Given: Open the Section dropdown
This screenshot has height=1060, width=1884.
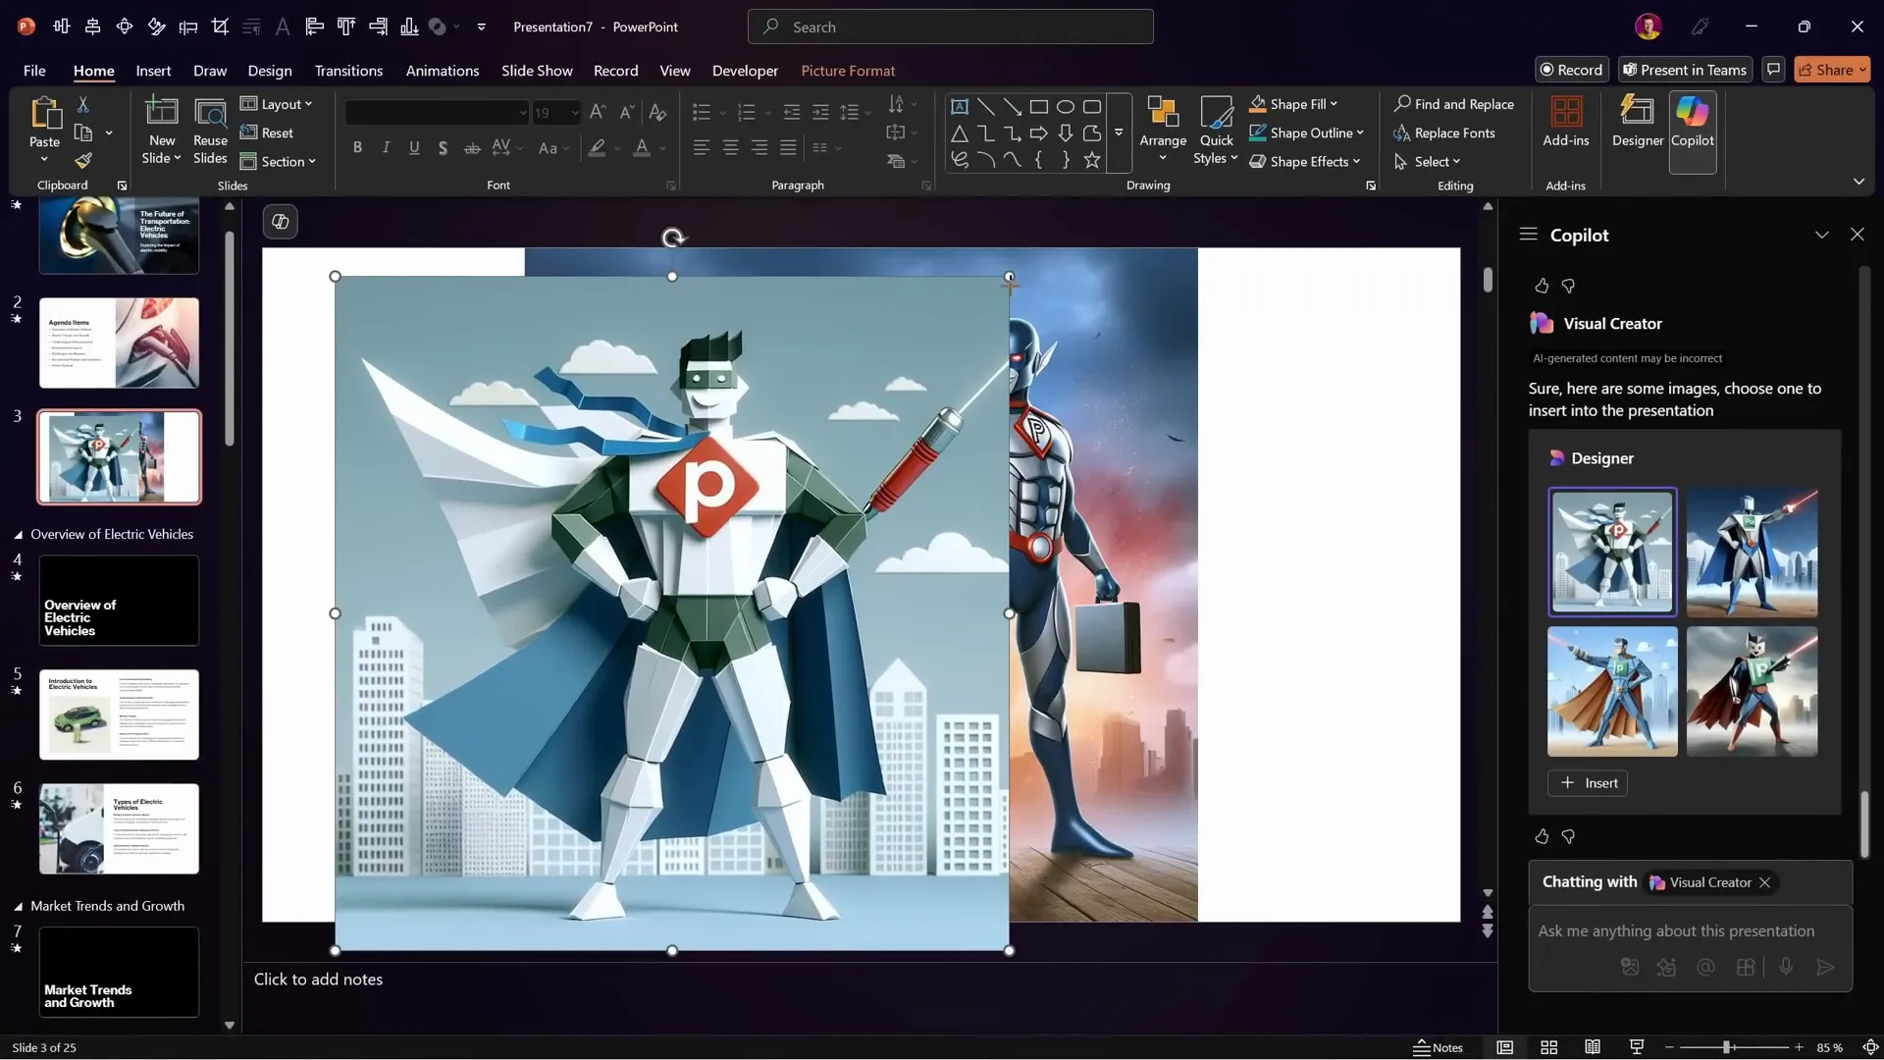Looking at the screenshot, I should pyautogui.click(x=279, y=161).
